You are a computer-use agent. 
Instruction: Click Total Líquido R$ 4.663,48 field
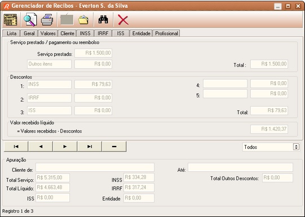coord(53,188)
